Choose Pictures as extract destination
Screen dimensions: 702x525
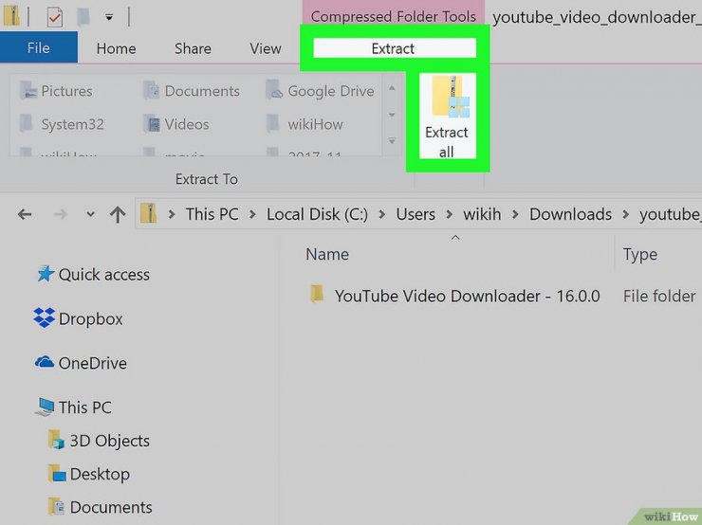tap(56, 91)
